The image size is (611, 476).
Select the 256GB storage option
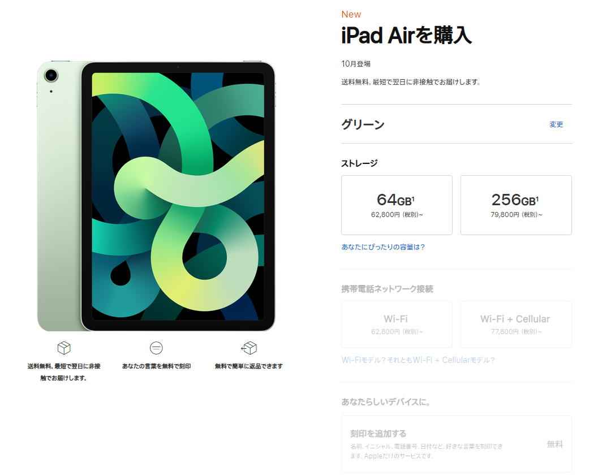(x=516, y=205)
